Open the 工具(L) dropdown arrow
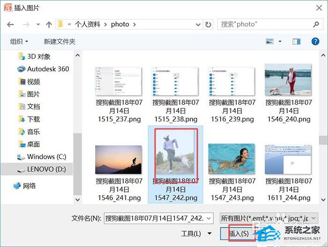Viewport: 328px width, 247px height. coord(209,233)
